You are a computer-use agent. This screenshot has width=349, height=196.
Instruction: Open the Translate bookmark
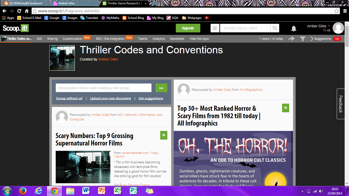click(x=89, y=18)
